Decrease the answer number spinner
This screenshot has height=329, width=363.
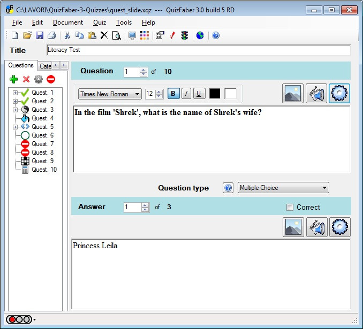(x=145, y=209)
